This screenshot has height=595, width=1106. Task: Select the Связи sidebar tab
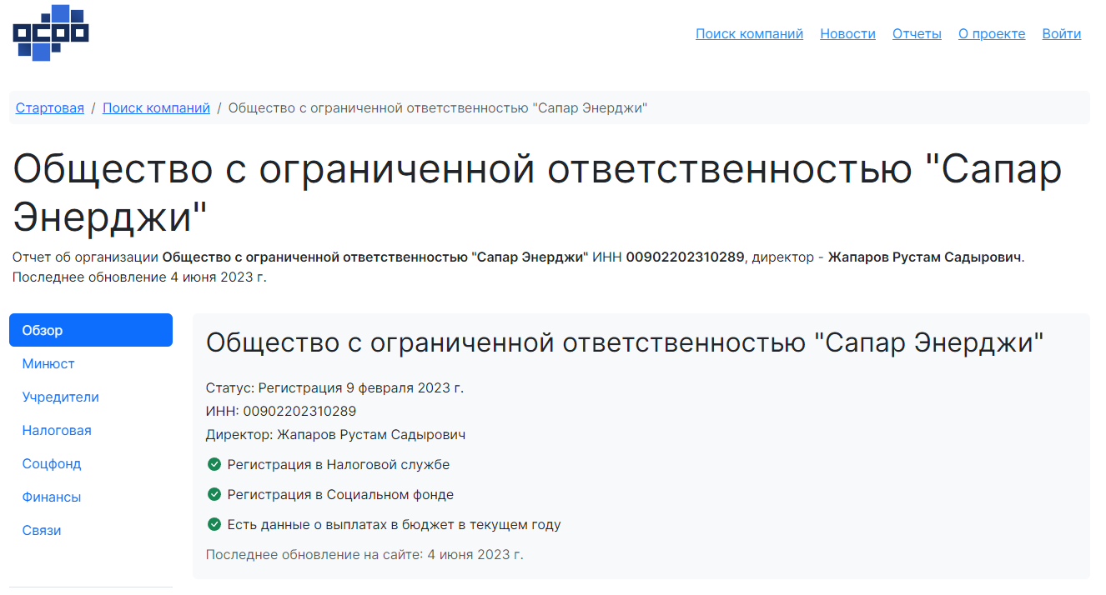42,530
